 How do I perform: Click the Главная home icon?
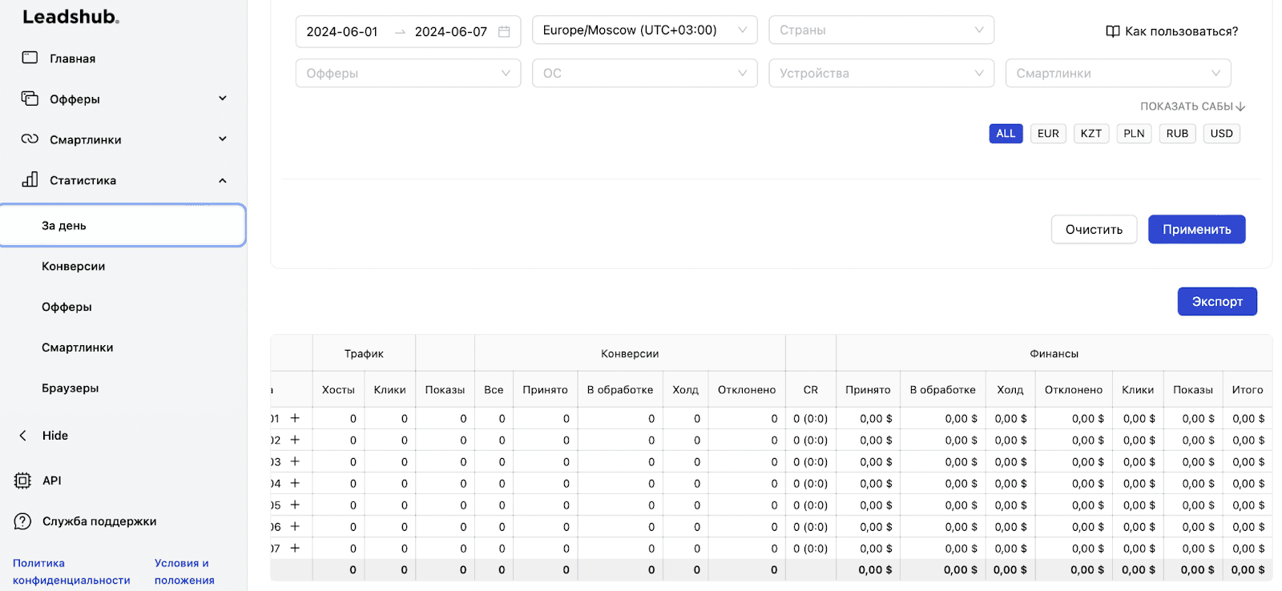click(30, 58)
